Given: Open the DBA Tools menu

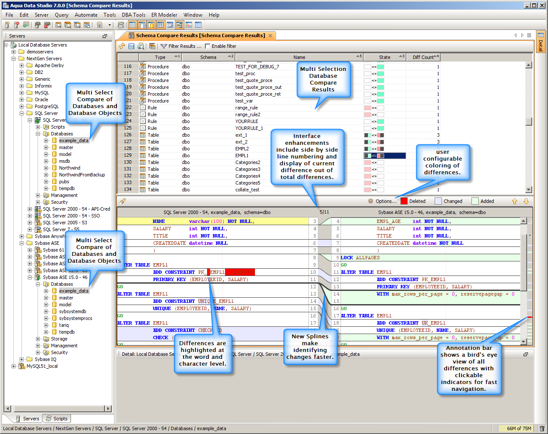Looking at the screenshot, I should point(133,15).
